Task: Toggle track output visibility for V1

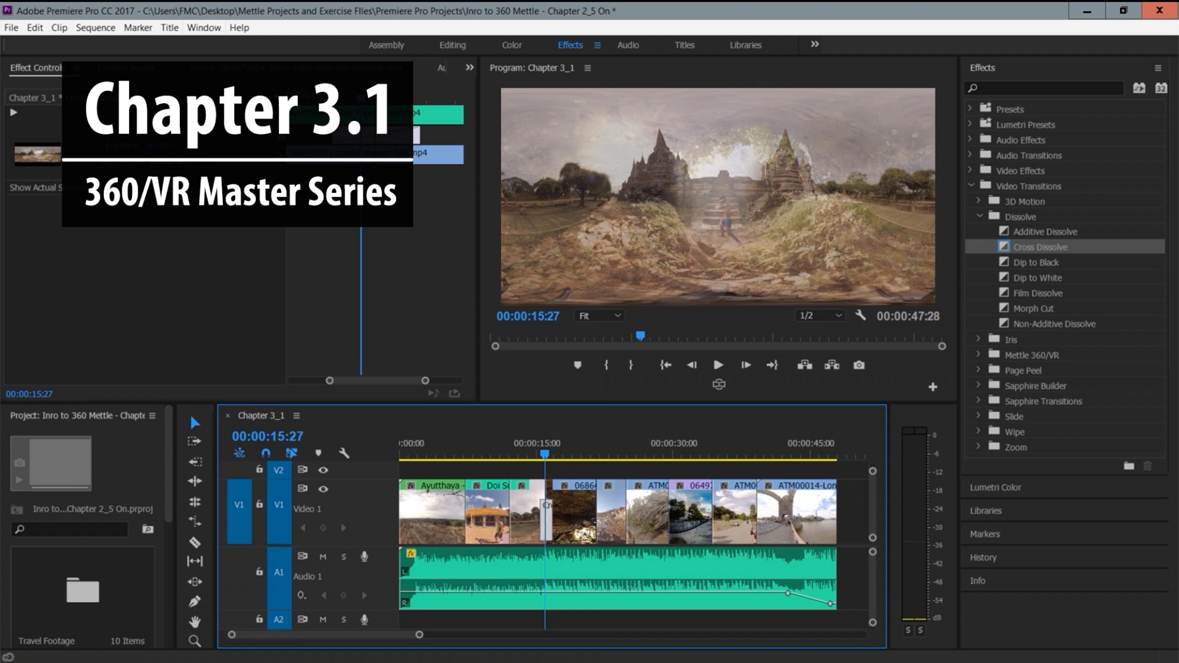Action: click(x=323, y=489)
